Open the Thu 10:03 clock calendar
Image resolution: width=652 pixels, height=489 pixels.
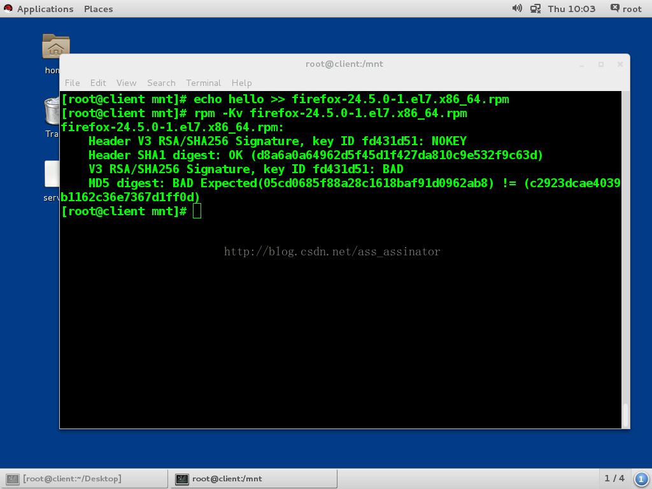point(571,9)
